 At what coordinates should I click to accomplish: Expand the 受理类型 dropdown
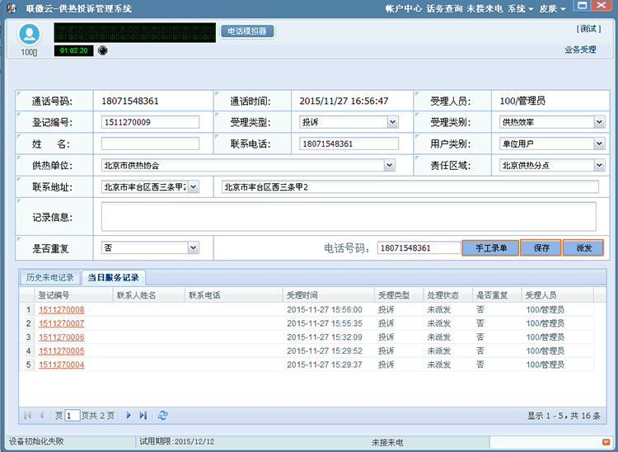tap(393, 122)
